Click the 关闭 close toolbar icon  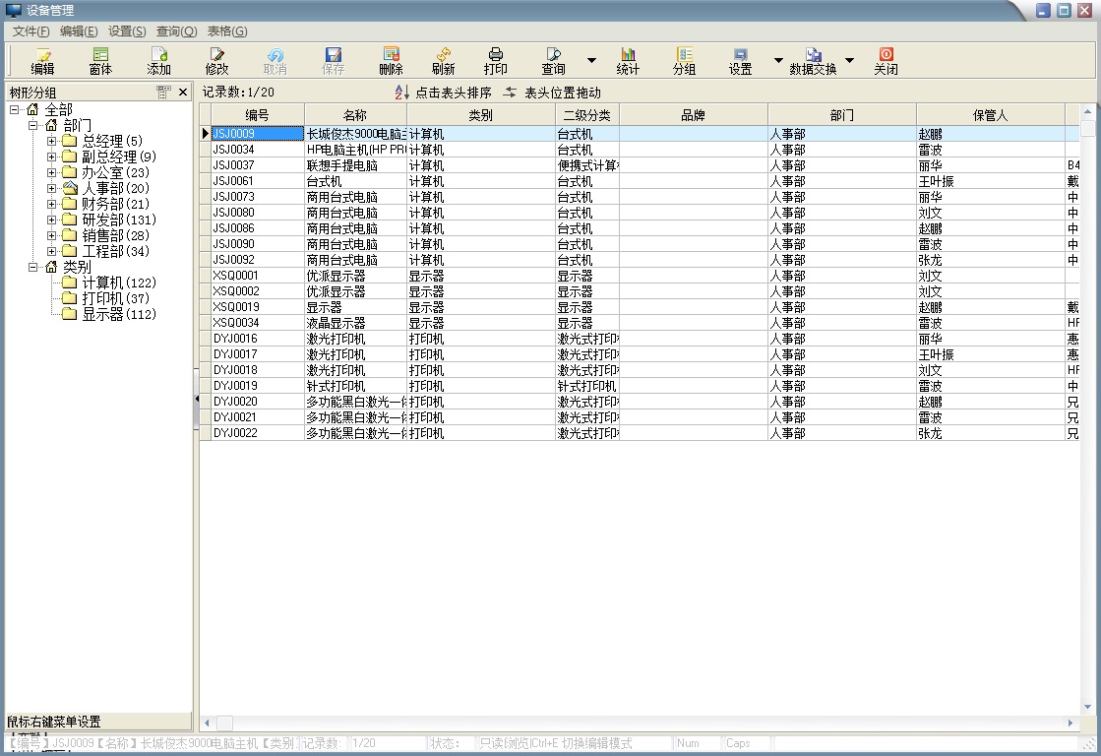(887, 61)
